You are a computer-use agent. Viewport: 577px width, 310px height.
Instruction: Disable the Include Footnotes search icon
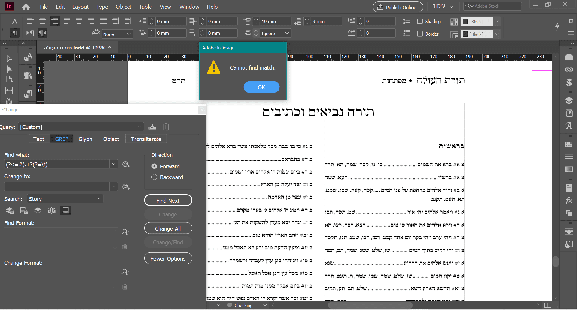66,210
